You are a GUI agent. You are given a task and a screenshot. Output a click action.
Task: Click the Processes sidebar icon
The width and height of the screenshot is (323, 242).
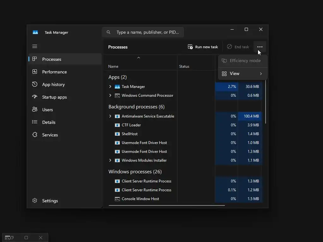click(35, 59)
